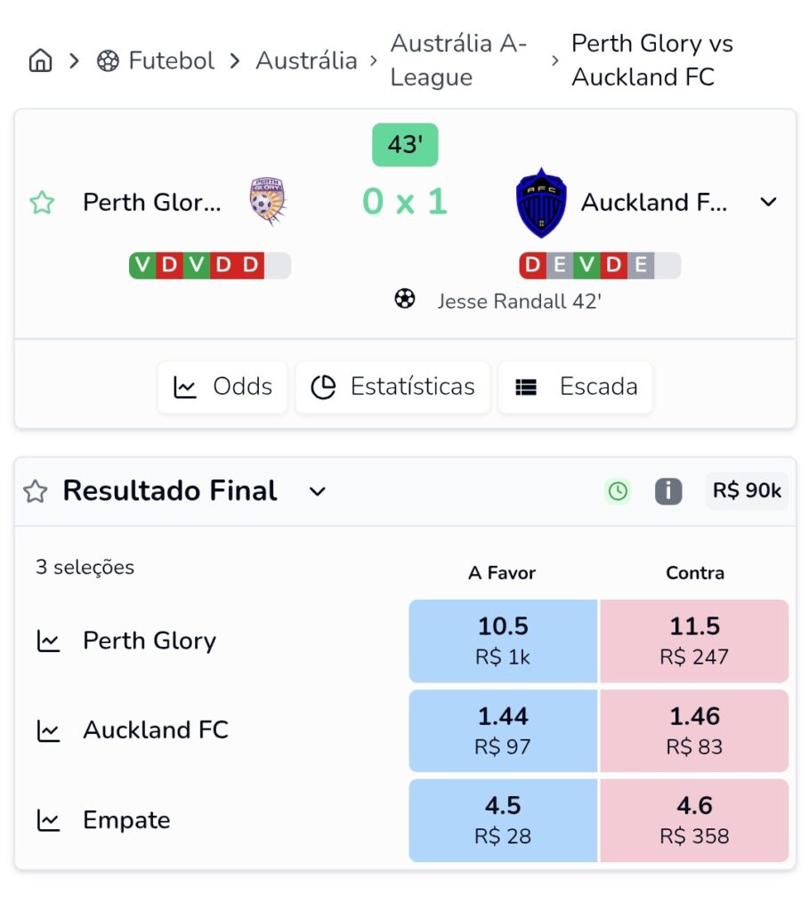The width and height of the screenshot is (809, 911).
Task: Open the Escada view
Action: tap(575, 387)
